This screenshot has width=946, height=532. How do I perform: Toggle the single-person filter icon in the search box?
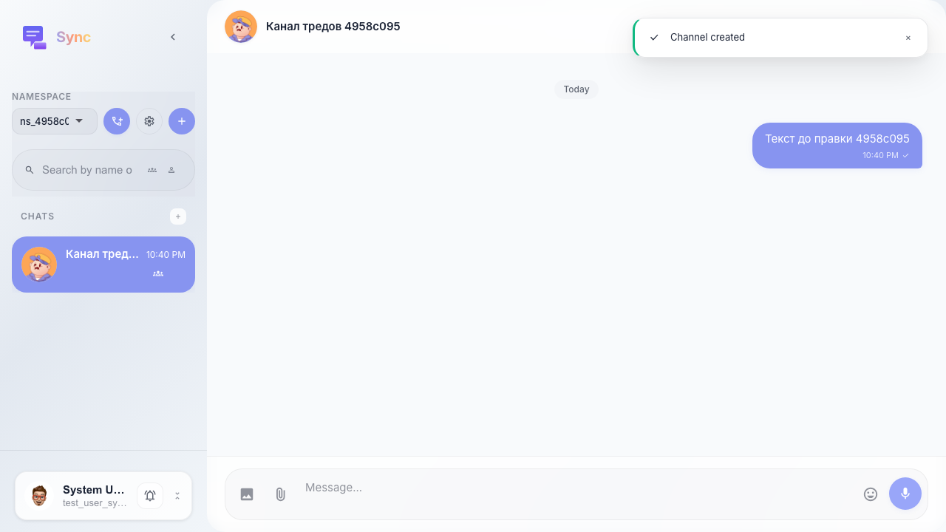(171, 170)
